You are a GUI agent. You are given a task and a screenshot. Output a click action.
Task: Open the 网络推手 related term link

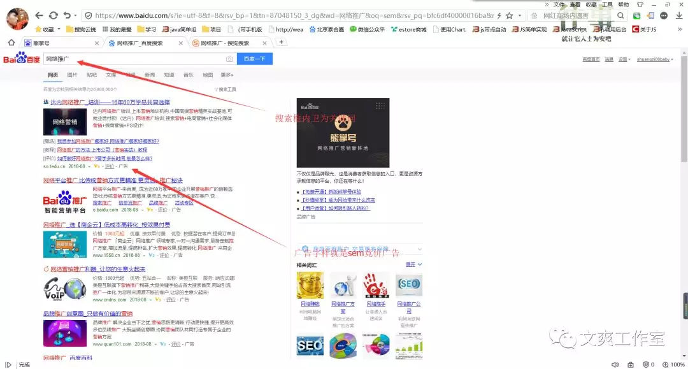point(376,304)
